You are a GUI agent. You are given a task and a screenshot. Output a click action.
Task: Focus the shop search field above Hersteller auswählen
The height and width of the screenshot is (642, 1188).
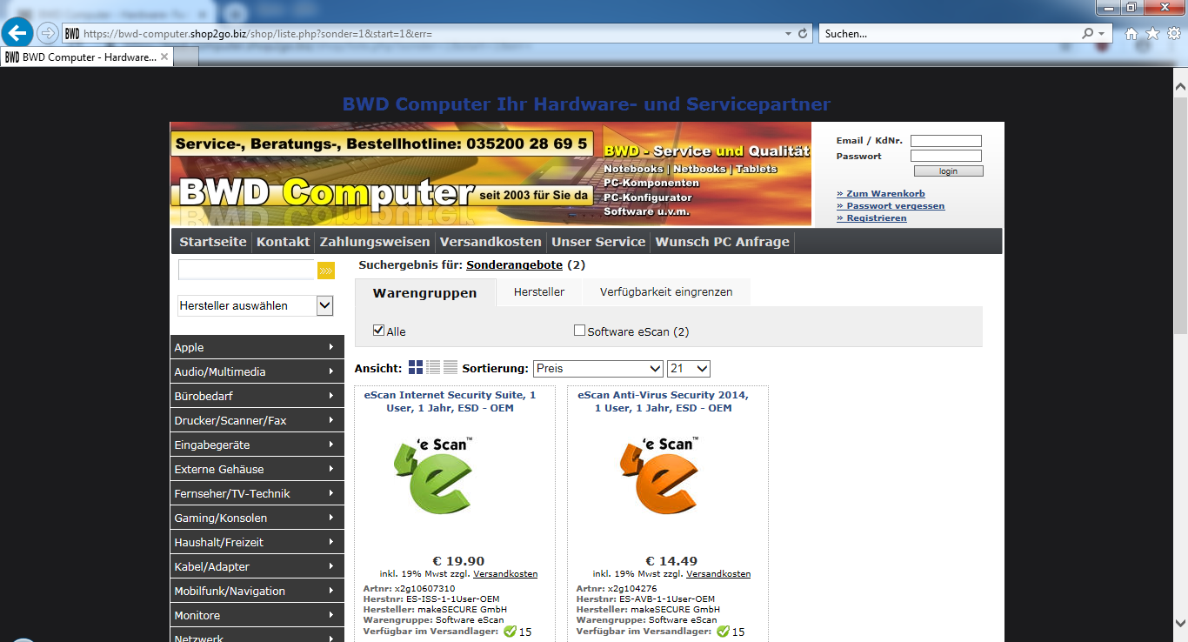coord(247,271)
